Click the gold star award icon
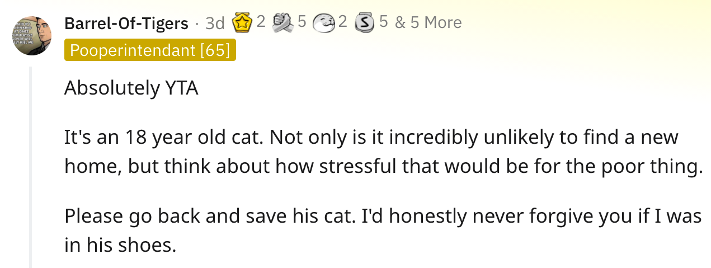Image resolution: width=711 pixels, height=268 pixels. tap(243, 22)
